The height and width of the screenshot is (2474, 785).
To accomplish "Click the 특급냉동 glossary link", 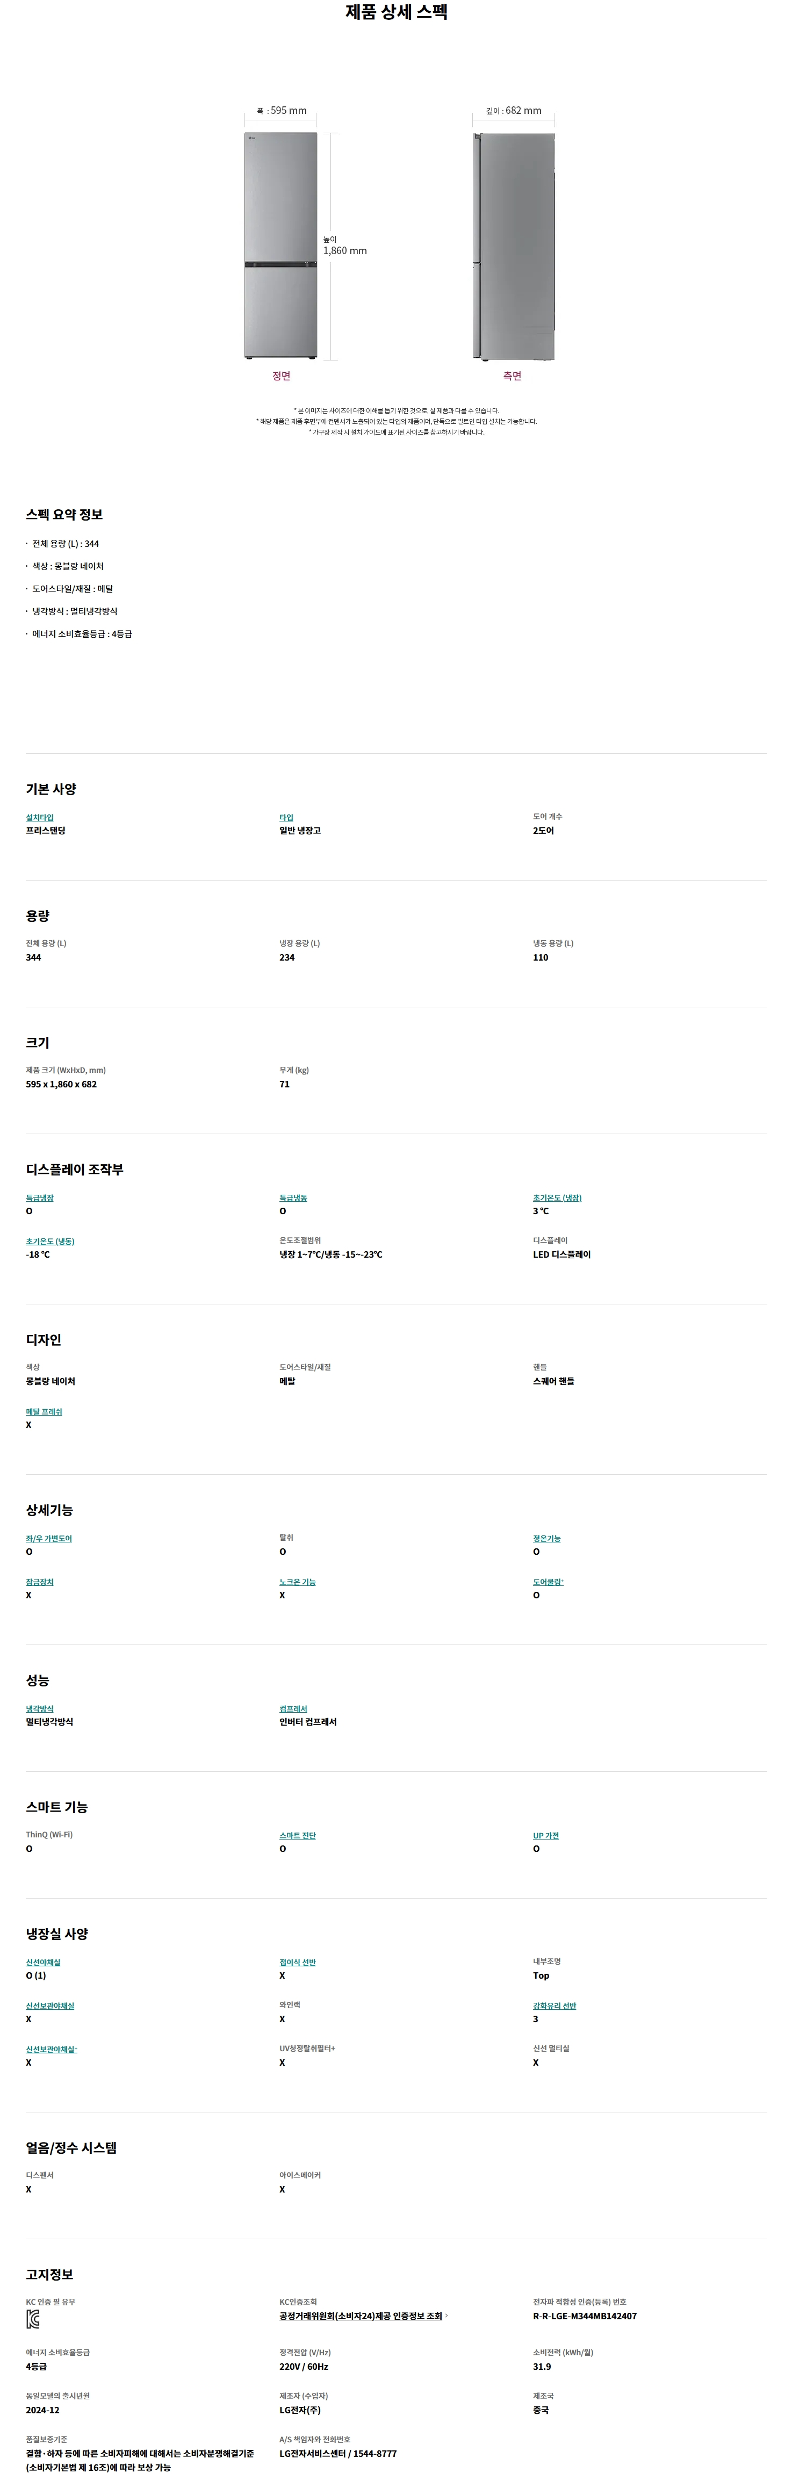I will coord(293,1198).
